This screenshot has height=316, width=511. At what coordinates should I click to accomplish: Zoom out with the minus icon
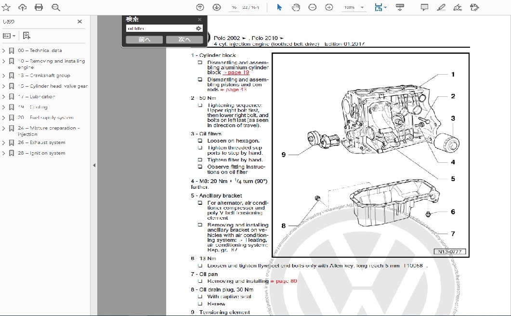(x=312, y=7)
